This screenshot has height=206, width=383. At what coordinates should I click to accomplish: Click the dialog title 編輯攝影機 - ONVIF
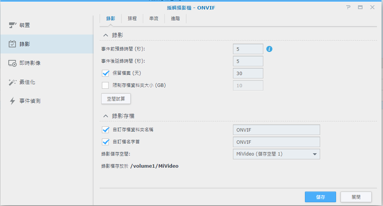click(x=191, y=8)
